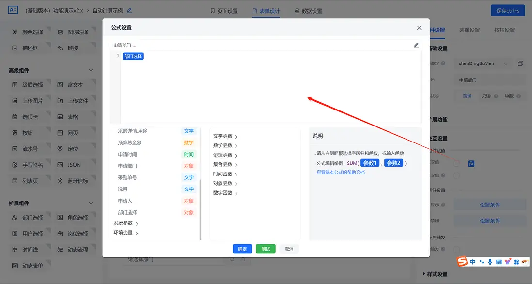Viewport: 532px width, 284px height.
Task: Click 设置条件 button for 显示
Action: click(x=489, y=205)
